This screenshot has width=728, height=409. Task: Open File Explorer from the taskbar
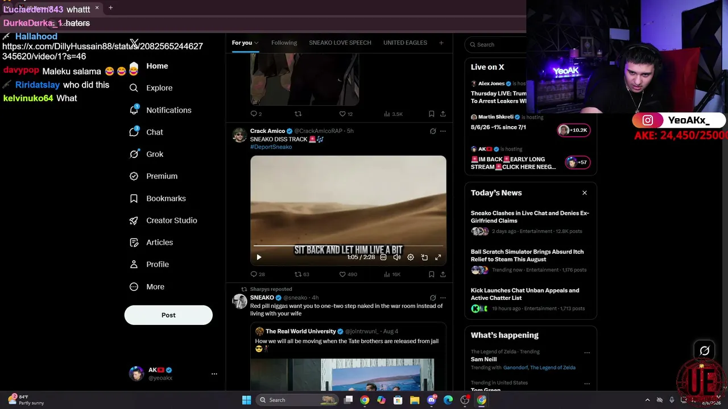point(415,400)
